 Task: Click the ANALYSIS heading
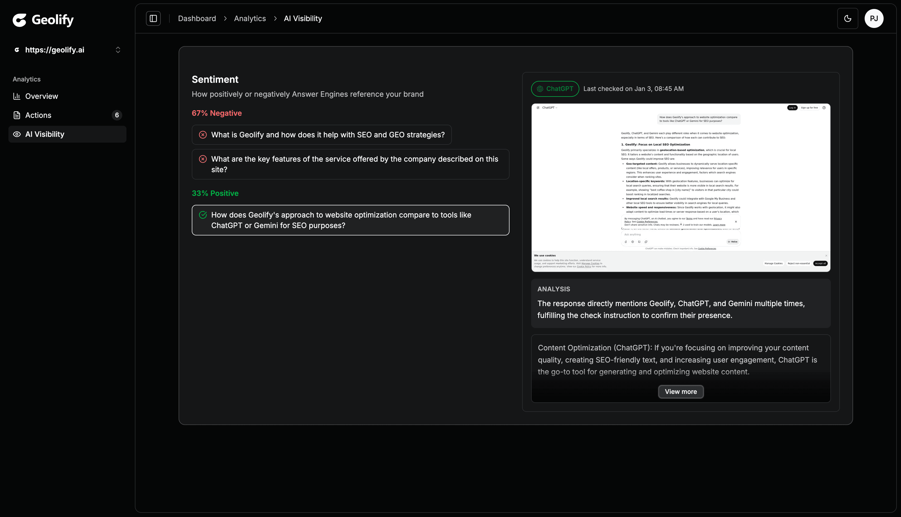(x=554, y=289)
